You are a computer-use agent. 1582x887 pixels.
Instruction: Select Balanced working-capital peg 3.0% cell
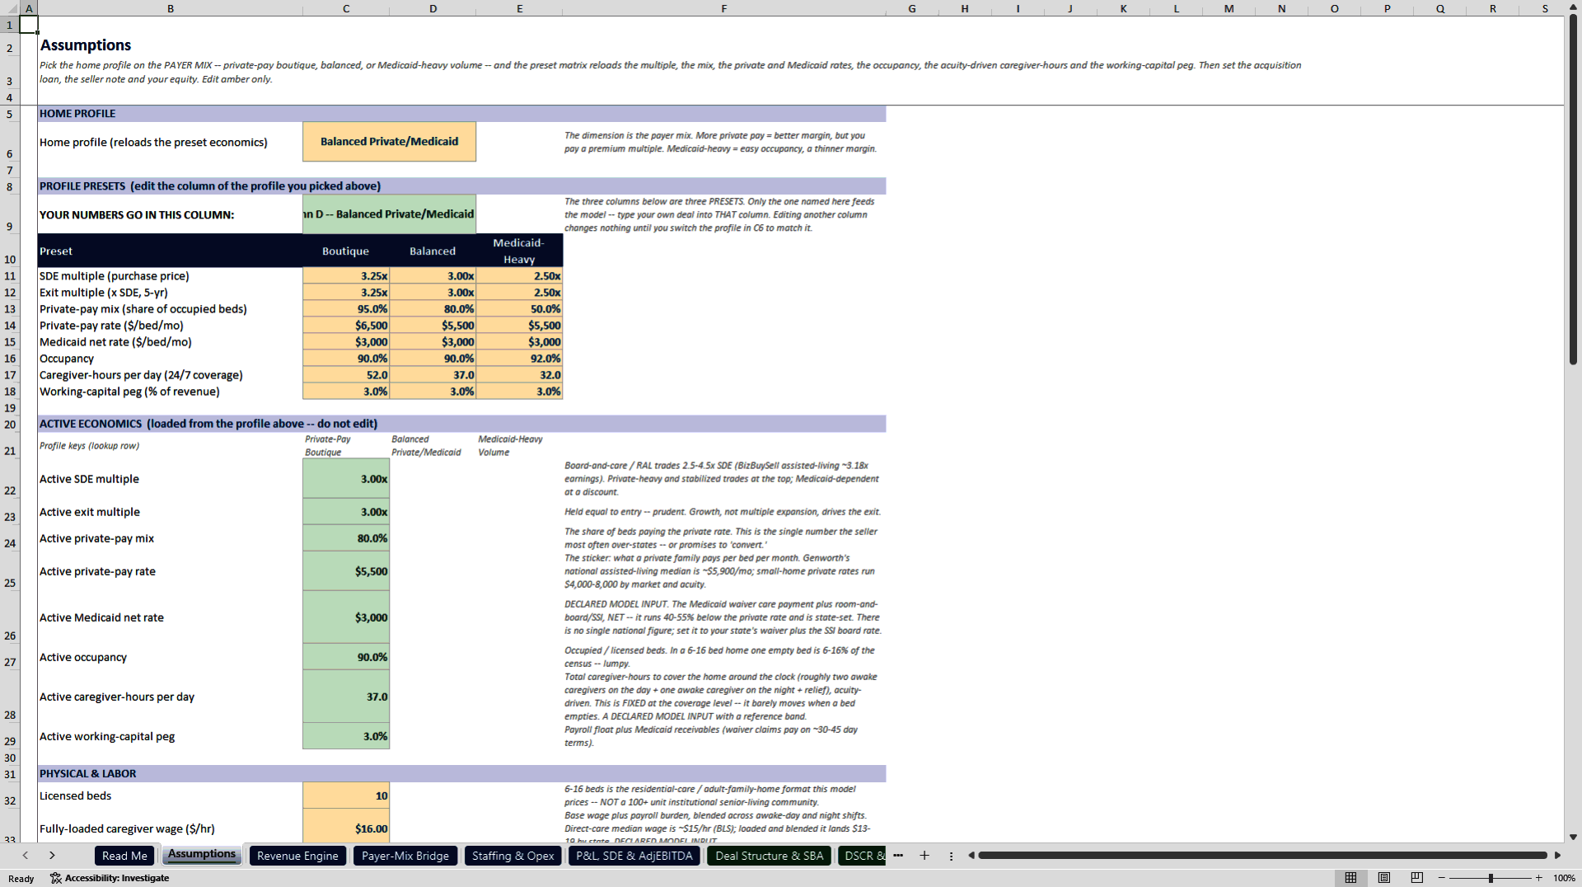(x=433, y=392)
